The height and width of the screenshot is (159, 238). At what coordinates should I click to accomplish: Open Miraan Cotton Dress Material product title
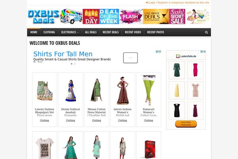(x=96, y=112)
